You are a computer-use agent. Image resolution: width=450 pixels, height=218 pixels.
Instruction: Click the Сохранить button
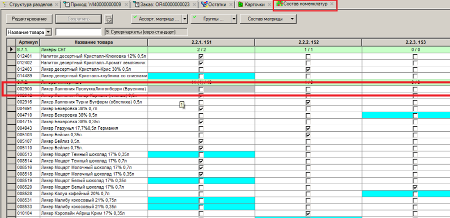(x=78, y=19)
